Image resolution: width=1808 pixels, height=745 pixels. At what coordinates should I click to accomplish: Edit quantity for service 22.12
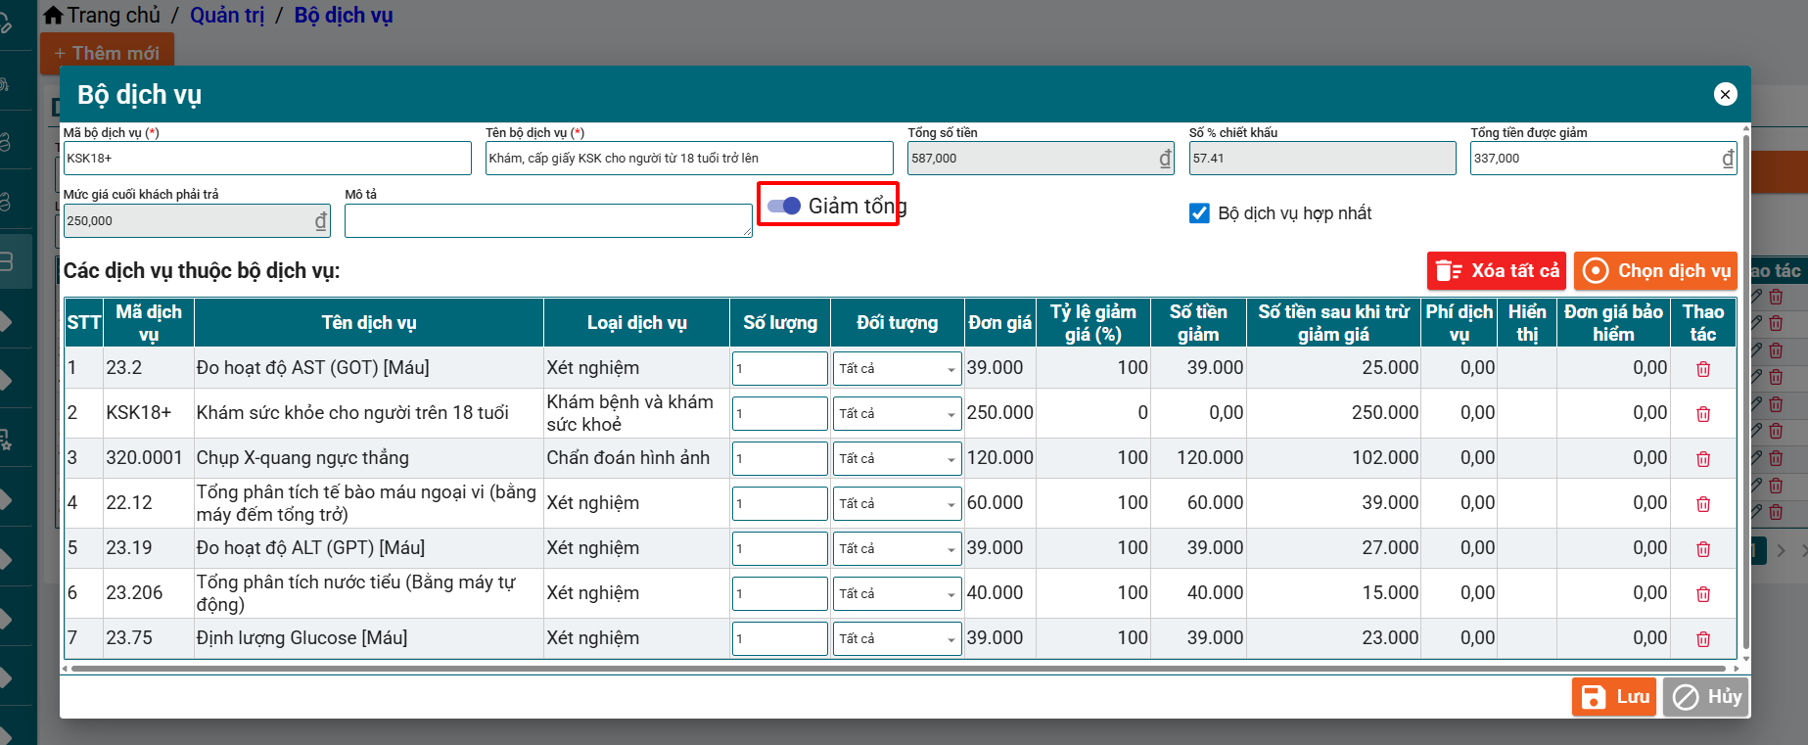point(780,504)
